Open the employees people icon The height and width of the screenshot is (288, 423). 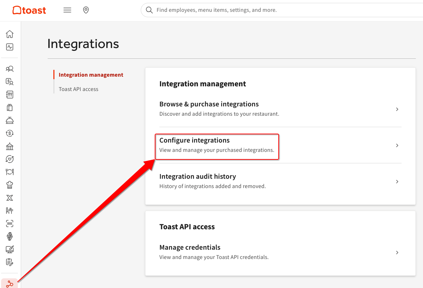point(10,69)
